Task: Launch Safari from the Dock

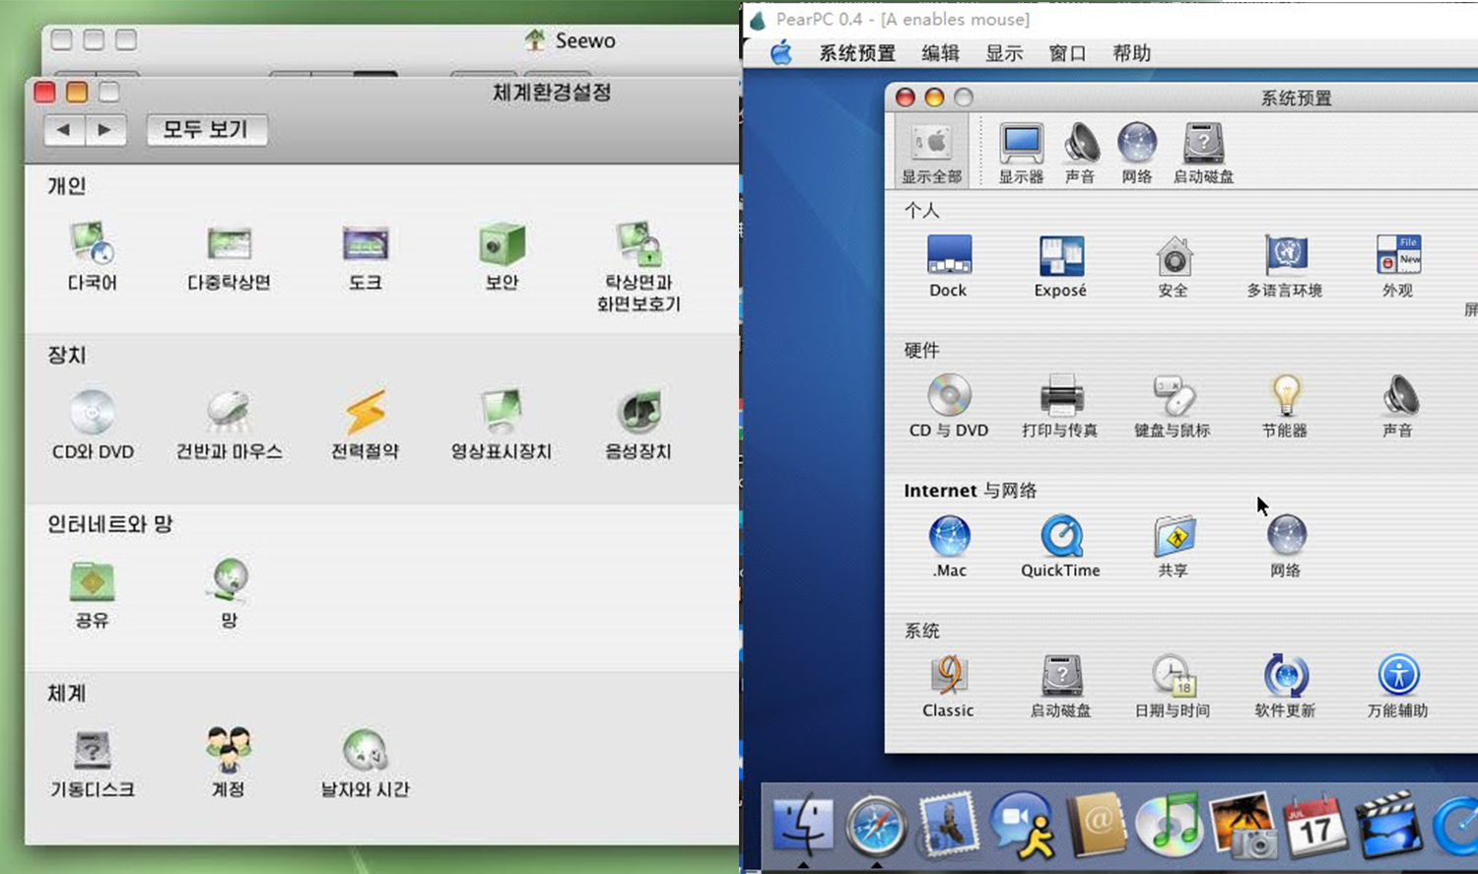Action: tap(876, 826)
